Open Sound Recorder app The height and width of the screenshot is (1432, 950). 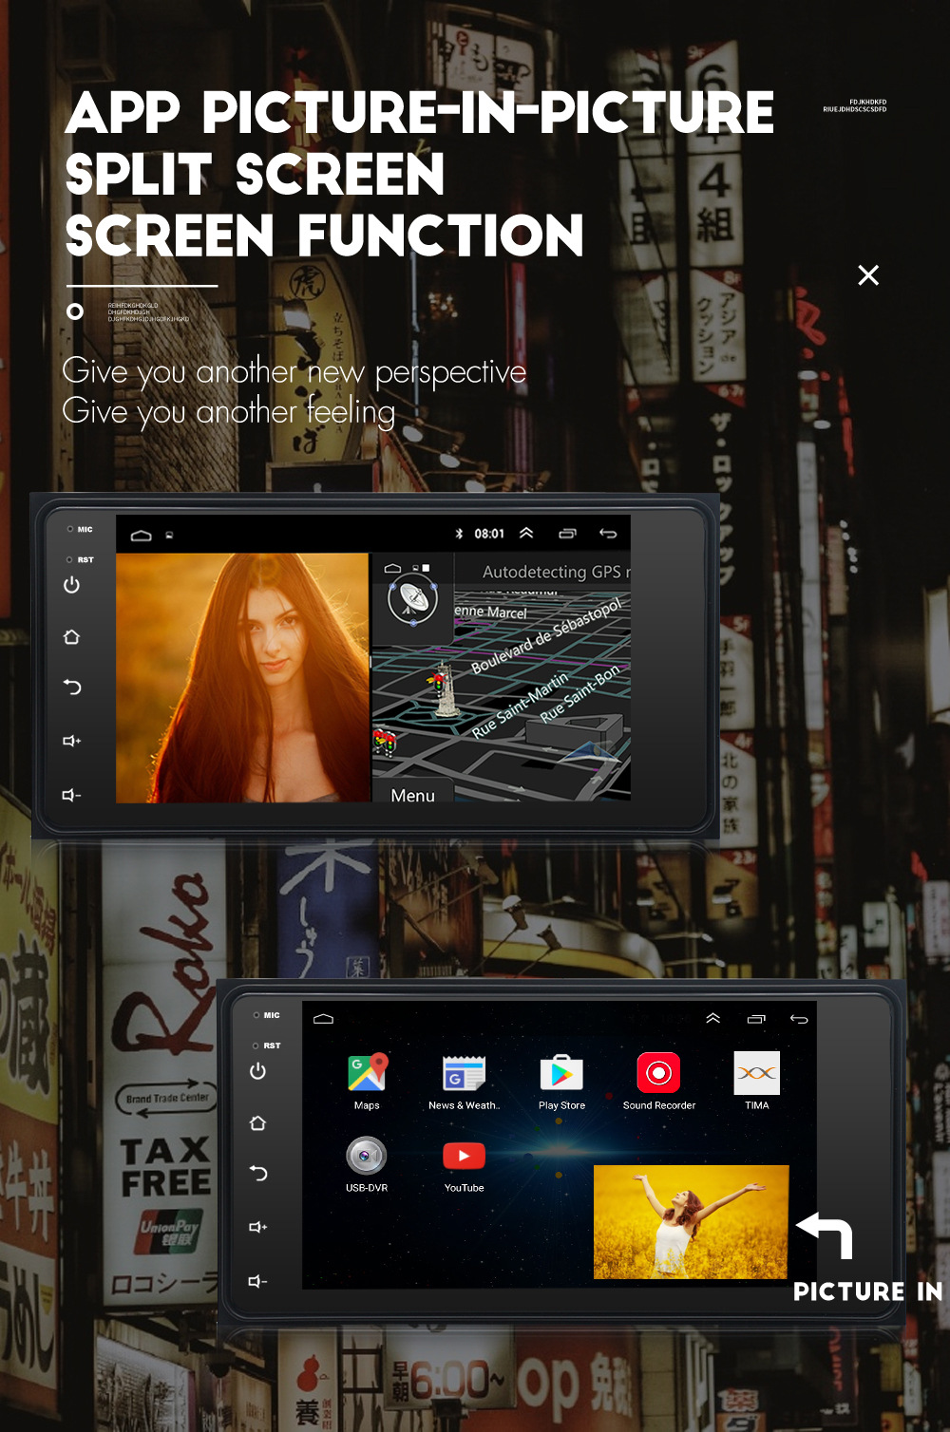pos(659,1081)
